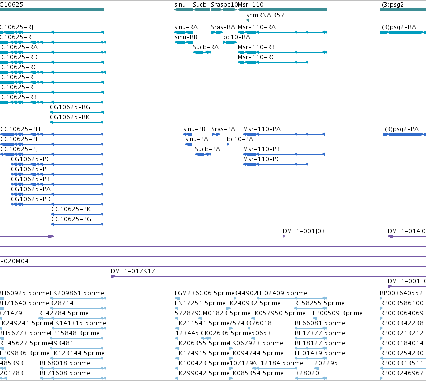Image resolution: width=426 pixels, height=381 pixels.
Task: Click the l(3)psg2-RA transcript label
Action: point(398,27)
